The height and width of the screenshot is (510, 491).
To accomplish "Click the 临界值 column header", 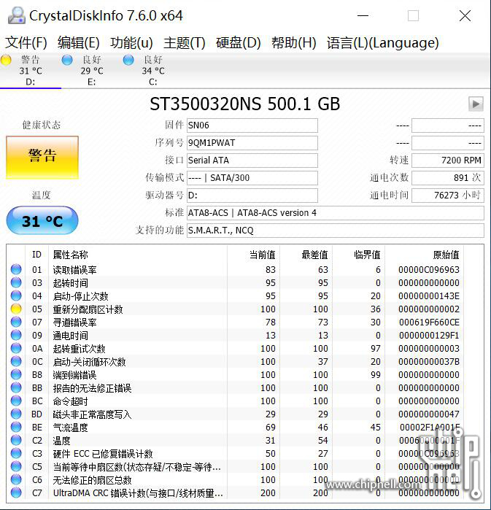I will [359, 255].
